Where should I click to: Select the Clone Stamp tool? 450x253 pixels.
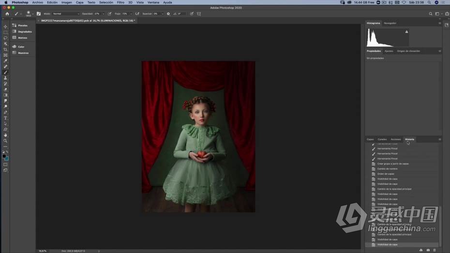coord(5,78)
